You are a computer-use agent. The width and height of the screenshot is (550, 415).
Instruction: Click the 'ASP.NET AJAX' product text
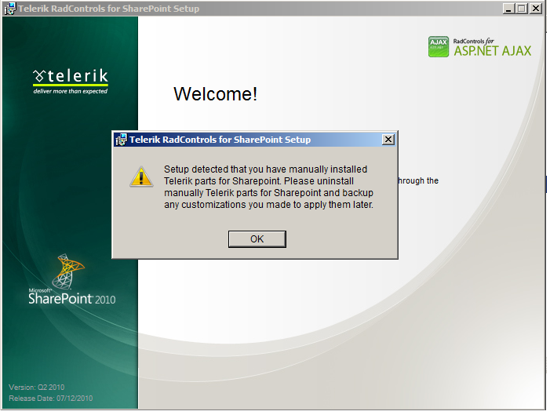[493, 51]
